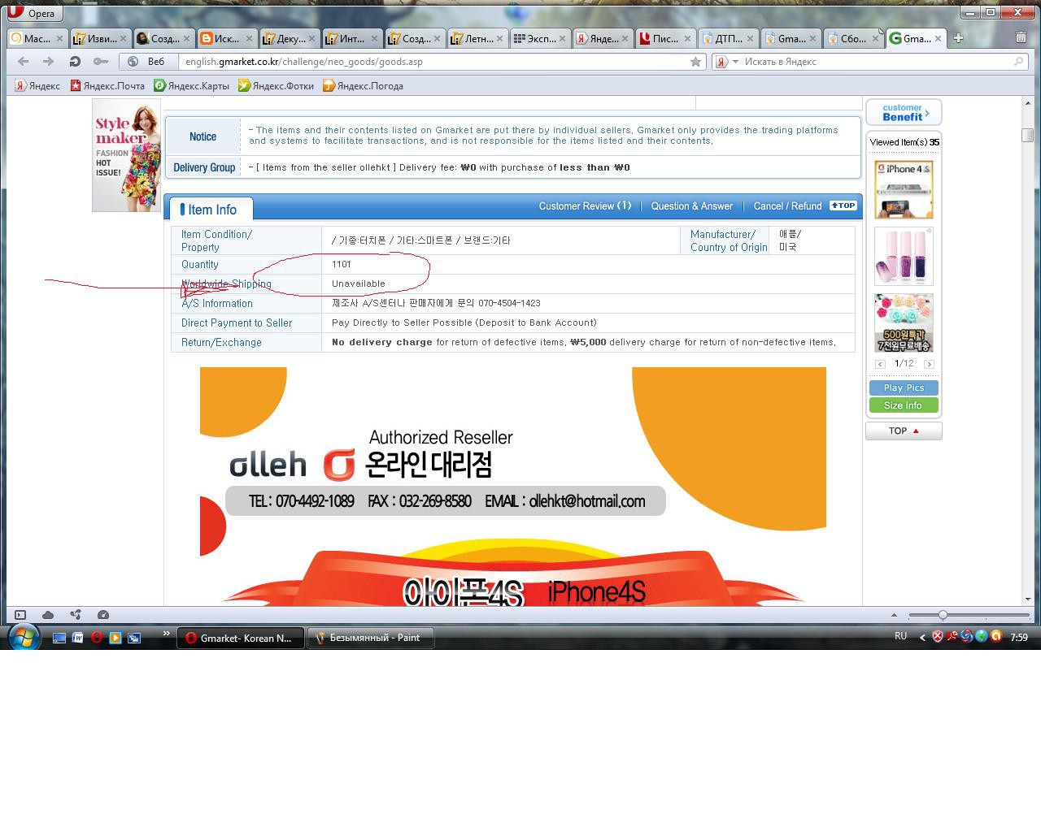Open the closed tabs trash icon
This screenshot has height=814, width=1041.
[1021, 37]
